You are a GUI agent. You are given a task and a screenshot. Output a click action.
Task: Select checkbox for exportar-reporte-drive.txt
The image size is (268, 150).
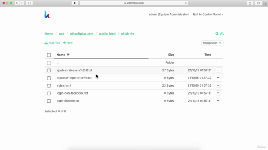click(49, 78)
